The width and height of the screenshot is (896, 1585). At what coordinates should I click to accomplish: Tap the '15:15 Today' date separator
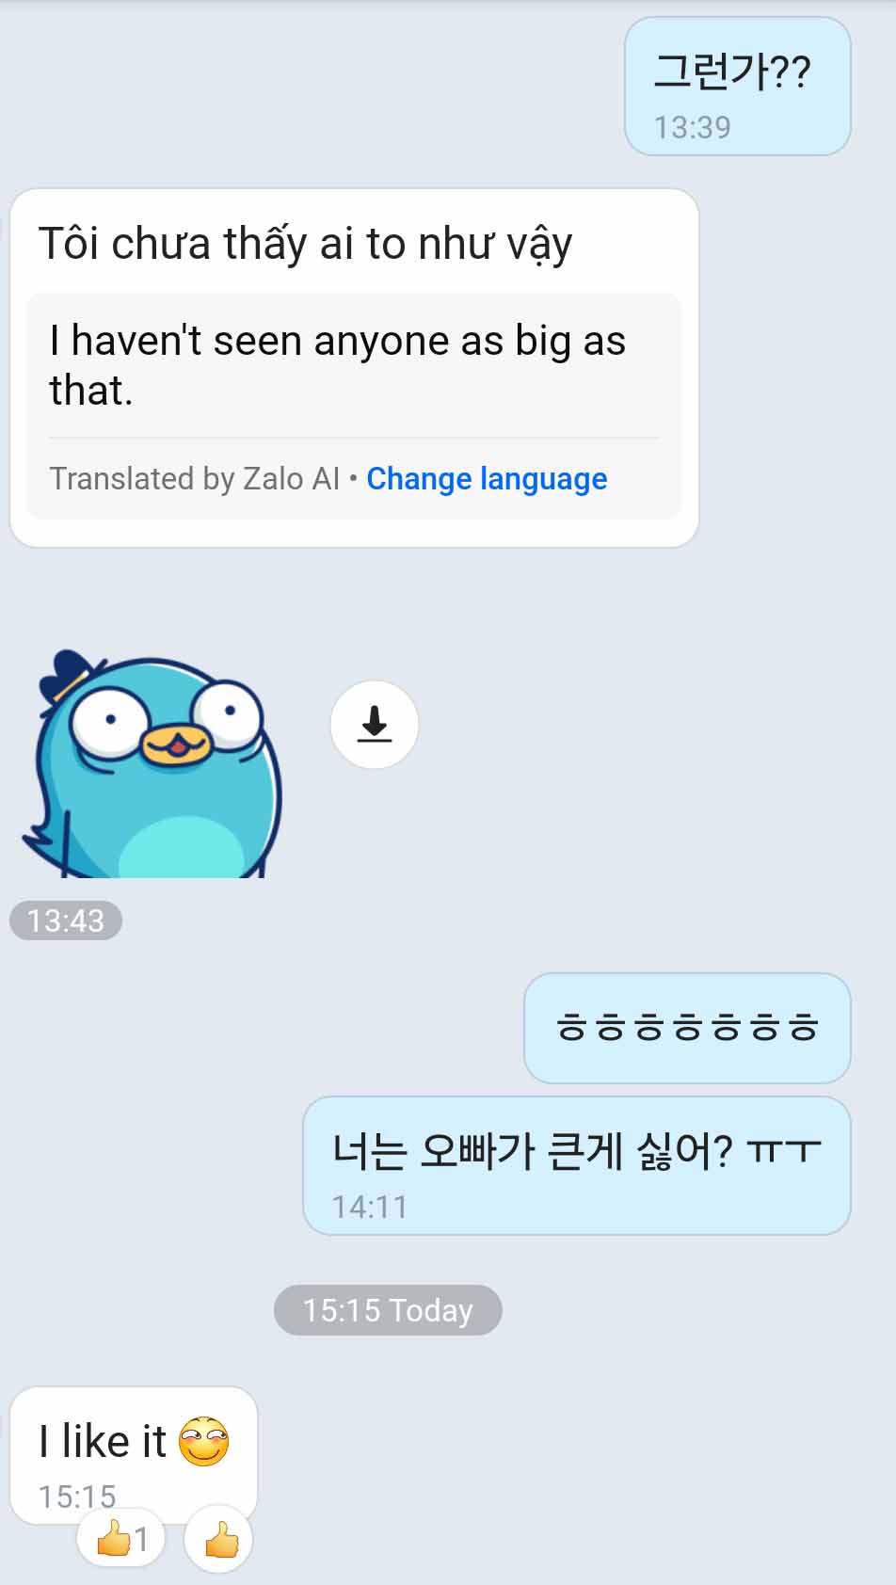[388, 1309]
